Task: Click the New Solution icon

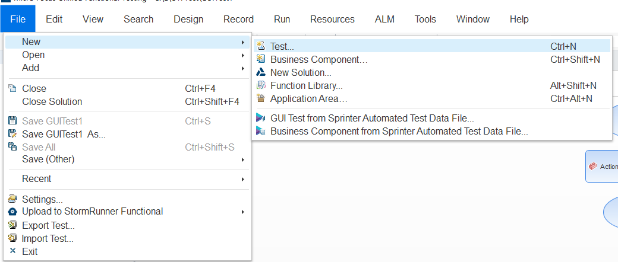Action: point(260,72)
